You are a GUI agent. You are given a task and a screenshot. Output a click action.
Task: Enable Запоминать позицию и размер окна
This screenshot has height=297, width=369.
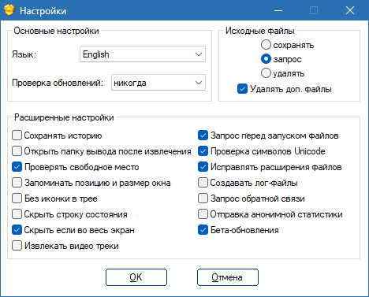click(x=17, y=183)
